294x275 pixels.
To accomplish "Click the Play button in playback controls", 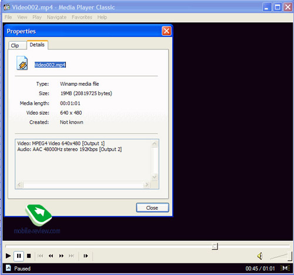I will point(8,256).
